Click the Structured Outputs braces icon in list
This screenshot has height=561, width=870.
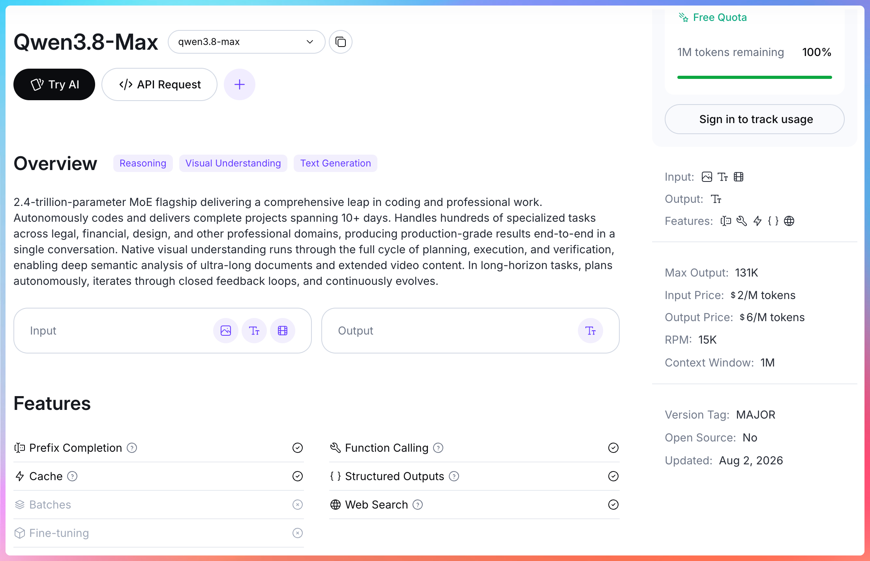click(x=336, y=476)
